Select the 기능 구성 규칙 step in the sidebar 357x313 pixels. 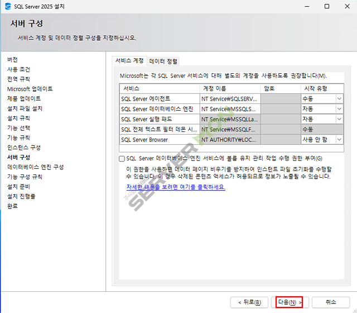(25, 177)
